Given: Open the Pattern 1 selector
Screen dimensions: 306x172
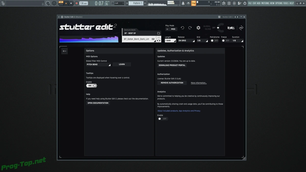Looking at the screenshot, I should pyautogui.click(x=136, y=3).
